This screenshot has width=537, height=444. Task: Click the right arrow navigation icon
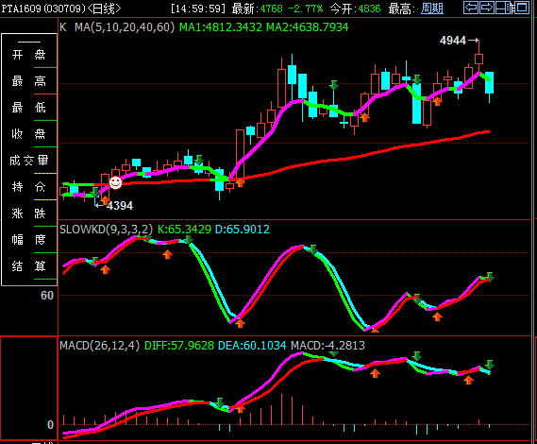(x=487, y=8)
